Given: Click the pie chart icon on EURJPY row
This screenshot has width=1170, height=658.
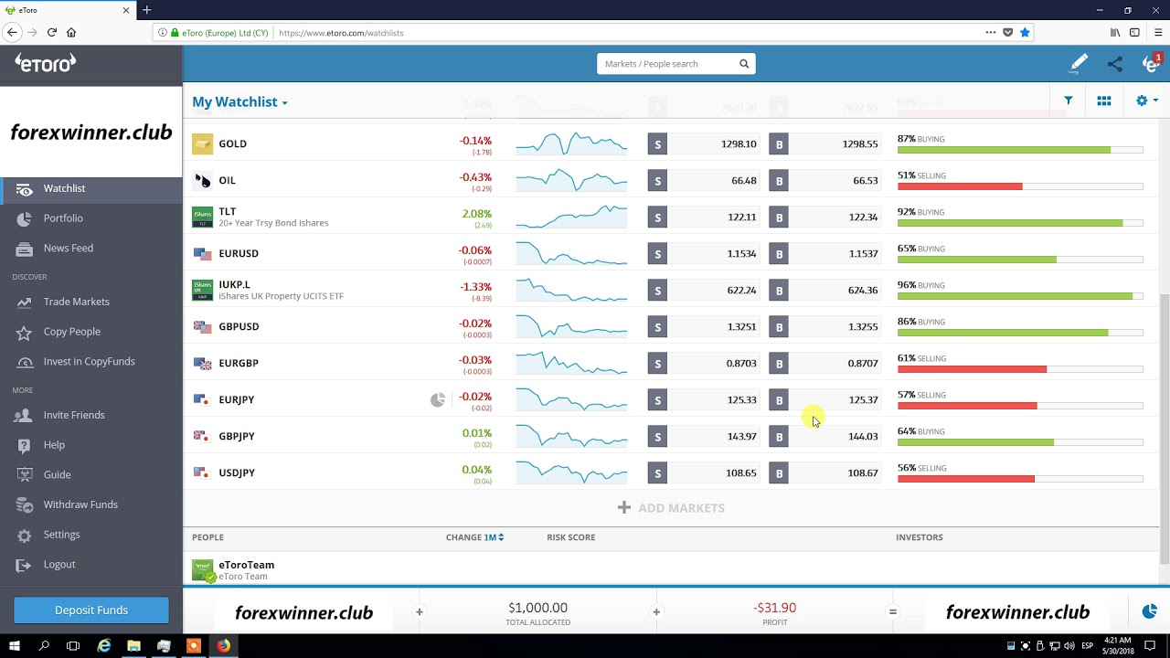Looking at the screenshot, I should [438, 399].
